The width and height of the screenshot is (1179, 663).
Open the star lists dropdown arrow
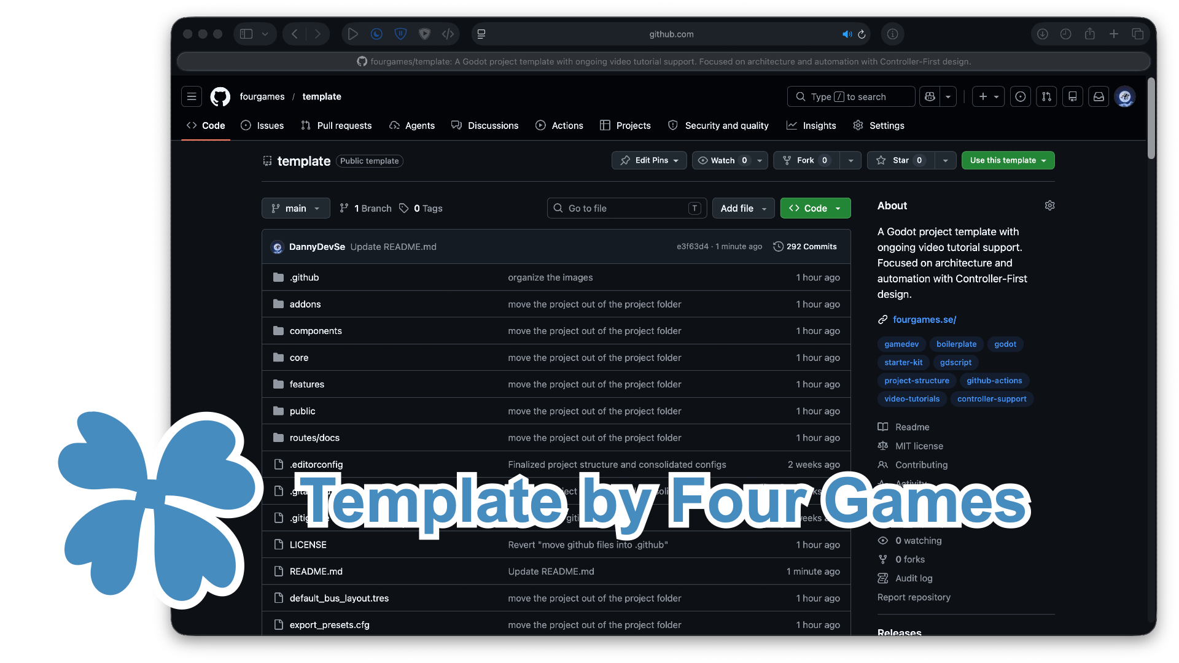click(946, 161)
